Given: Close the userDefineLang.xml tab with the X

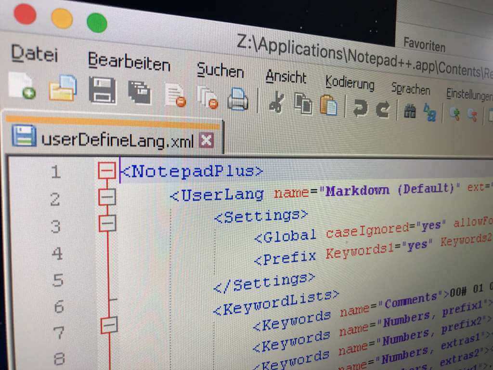Looking at the screenshot, I should [207, 140].
